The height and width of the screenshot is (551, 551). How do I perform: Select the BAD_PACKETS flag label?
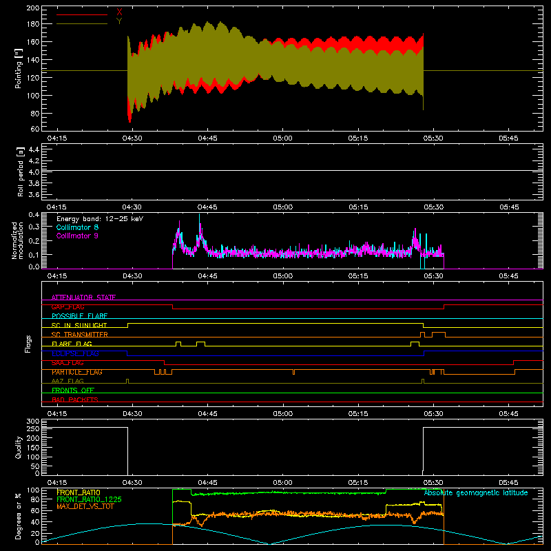coord(75,399)
